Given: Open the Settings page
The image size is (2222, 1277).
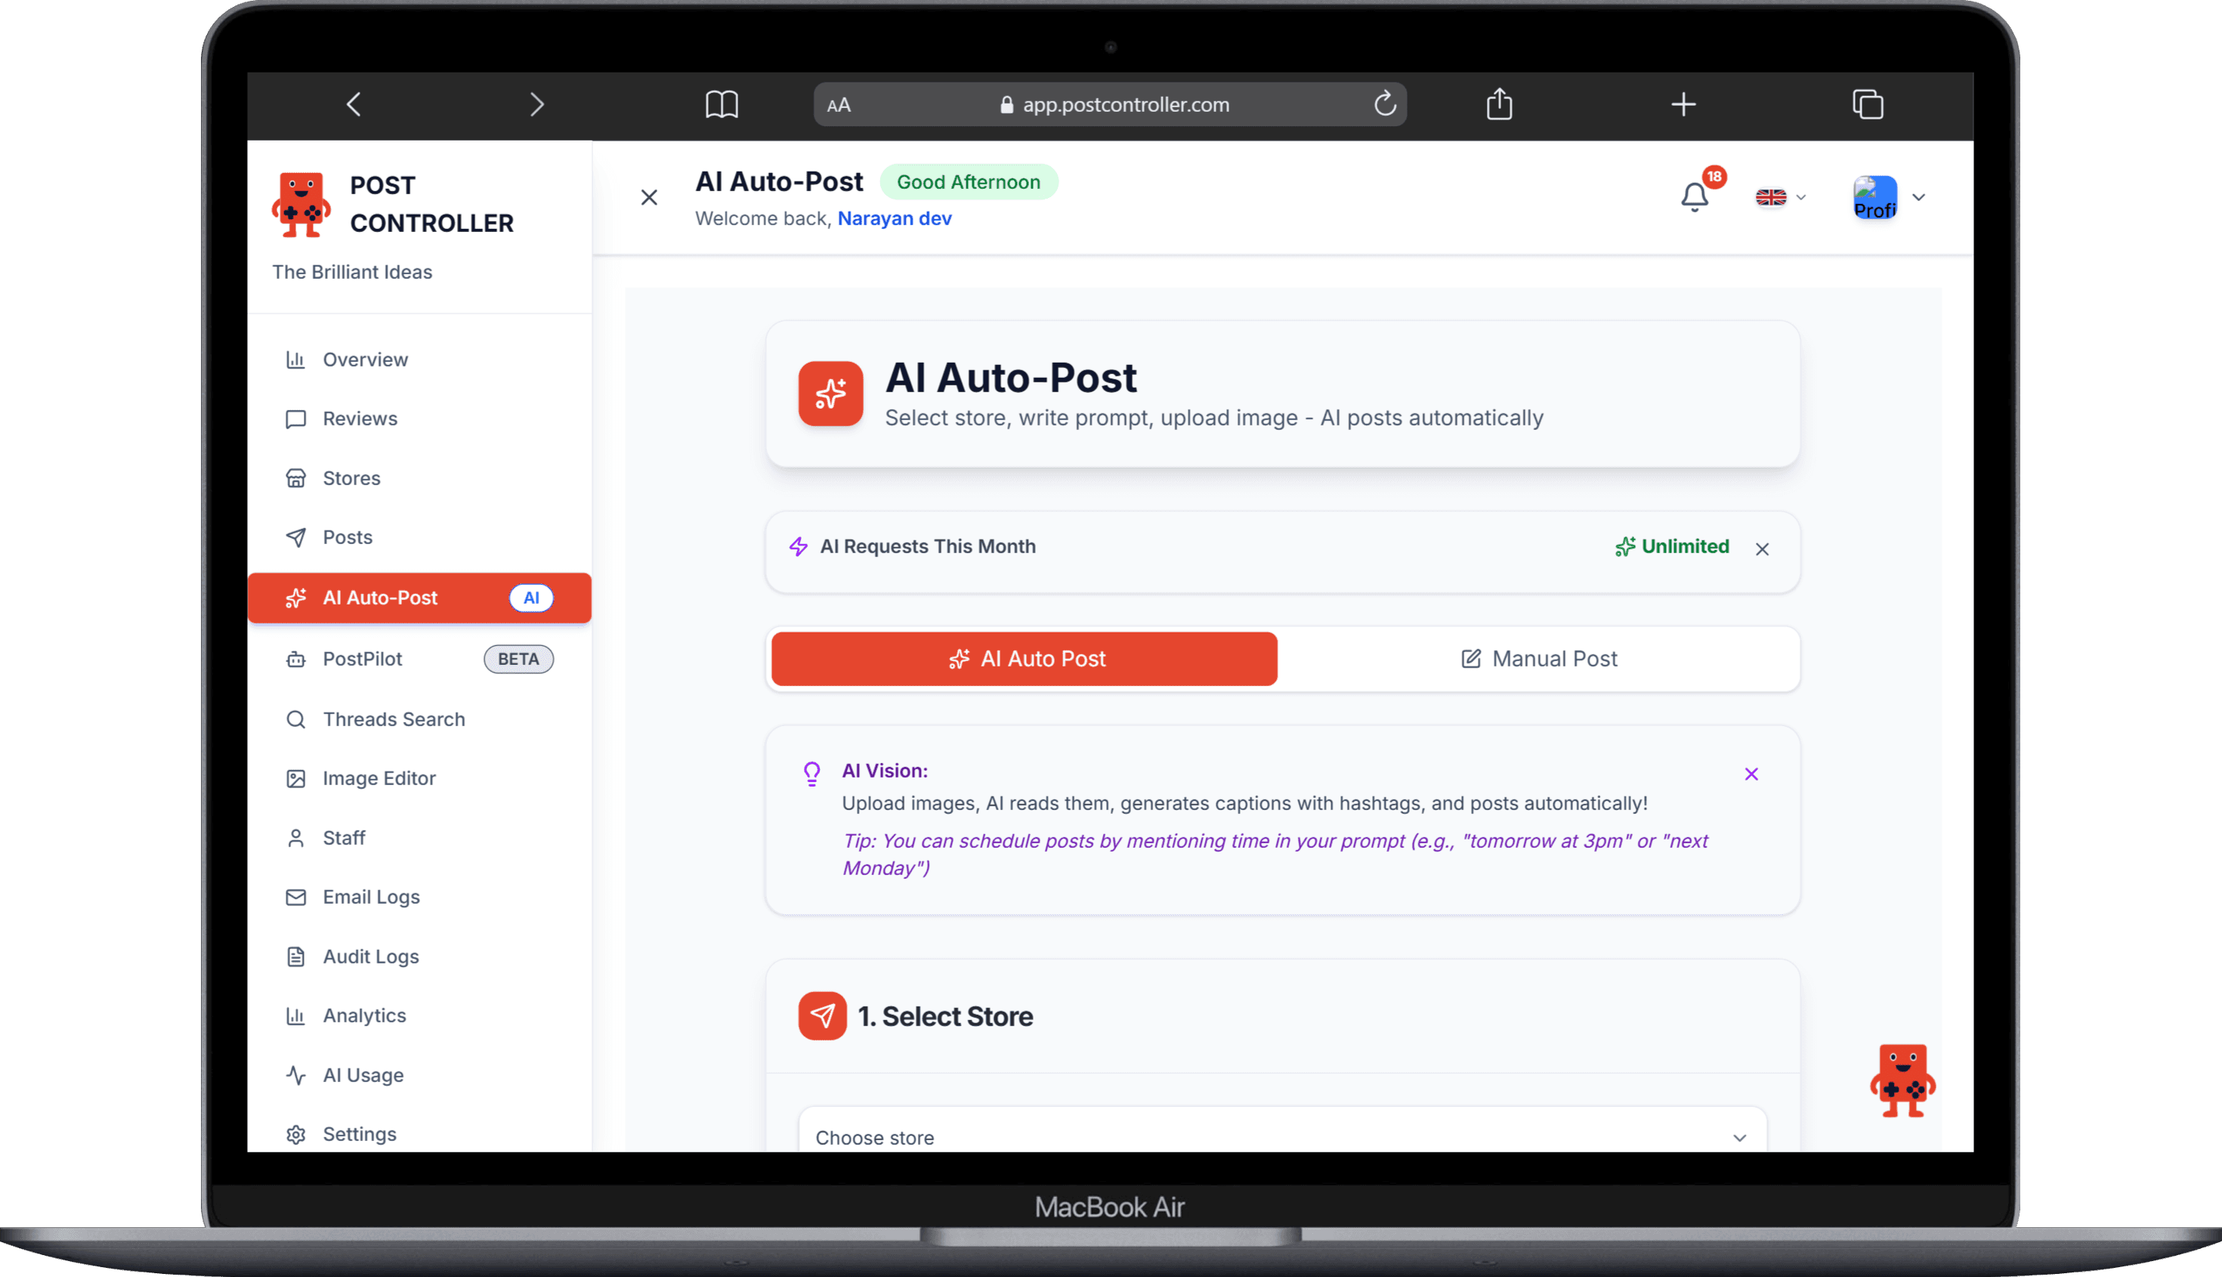Looking at the screenshot, I should 359,1133.
